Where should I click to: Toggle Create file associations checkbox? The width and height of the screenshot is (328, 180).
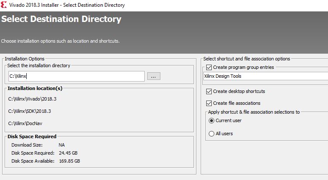209,103
